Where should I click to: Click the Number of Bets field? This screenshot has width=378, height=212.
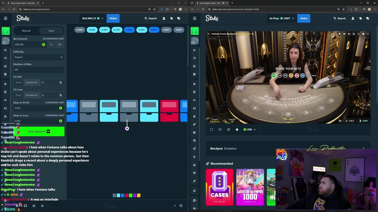[39, 70]
